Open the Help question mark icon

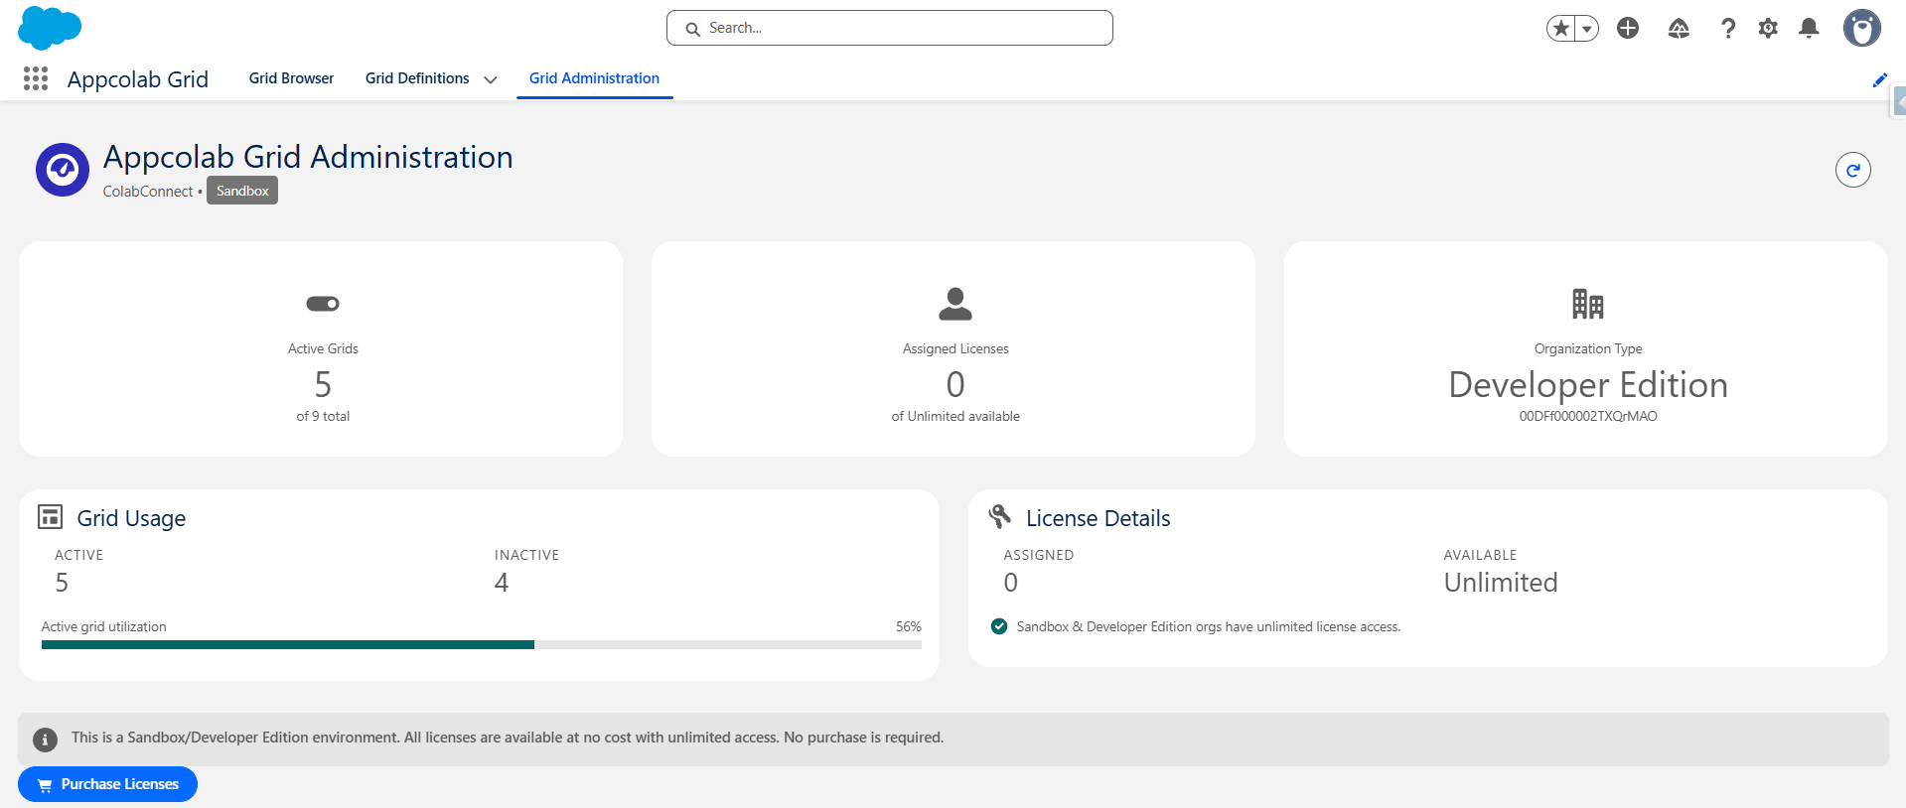1728,29
